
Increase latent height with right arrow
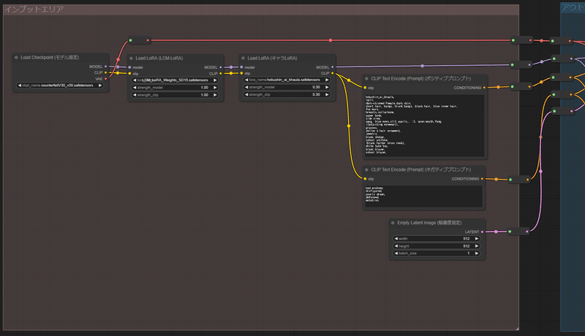click(x=477, y=246)
